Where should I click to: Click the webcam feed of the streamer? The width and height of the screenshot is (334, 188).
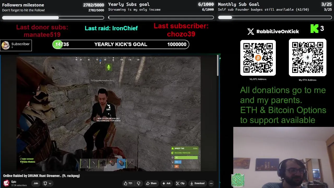point(284,157)
